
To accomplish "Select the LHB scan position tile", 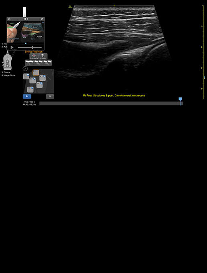I will click(30, 90).
